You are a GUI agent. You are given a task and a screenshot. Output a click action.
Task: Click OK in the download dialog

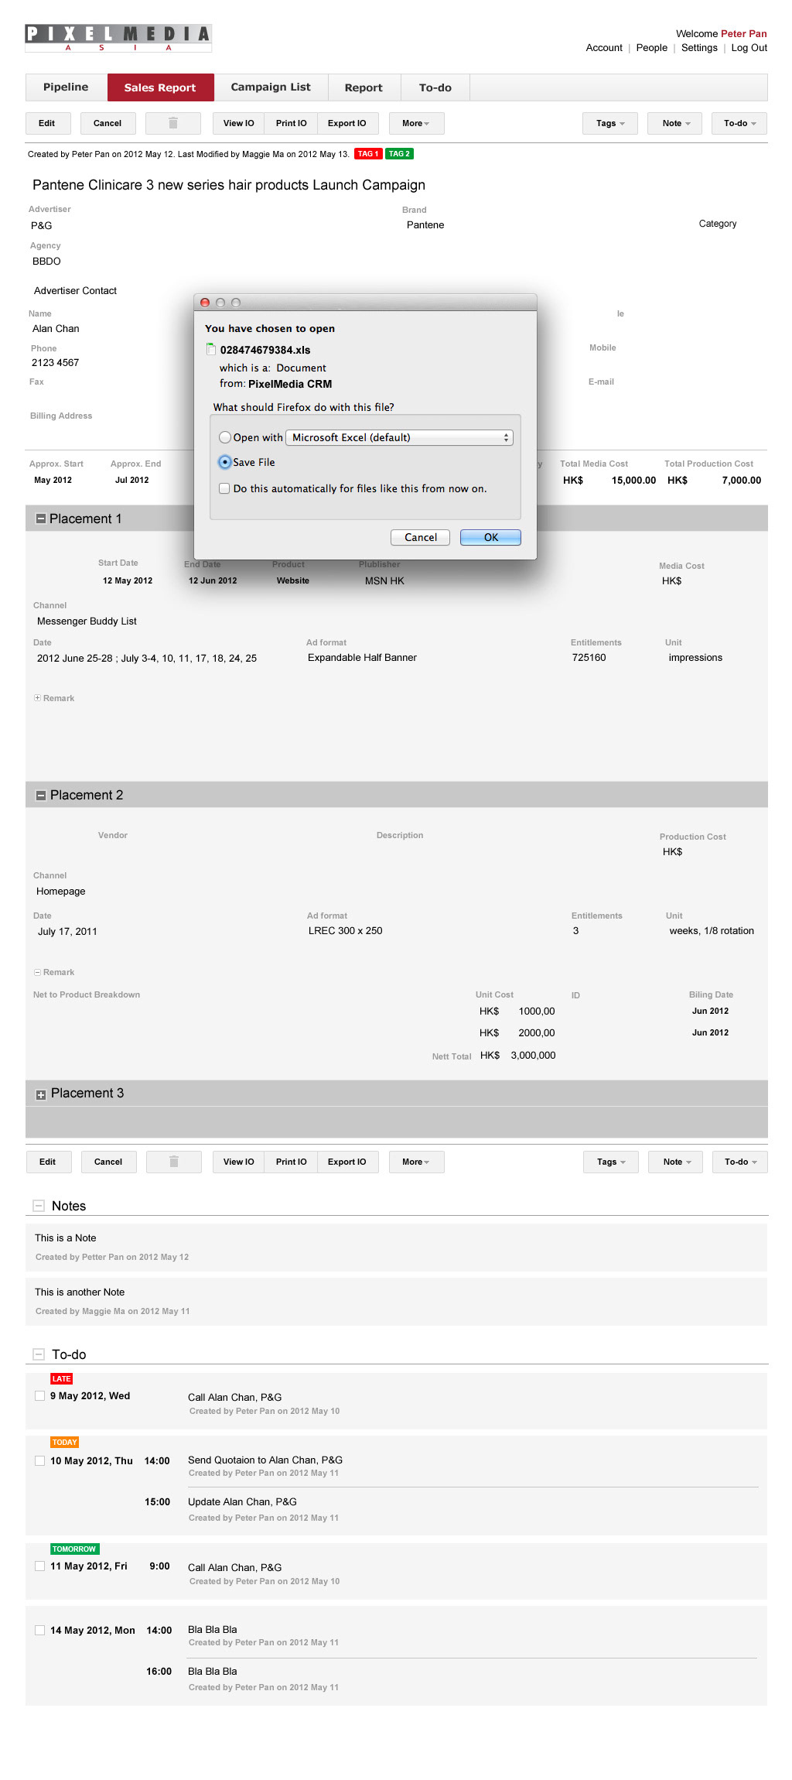click(490, 537)
